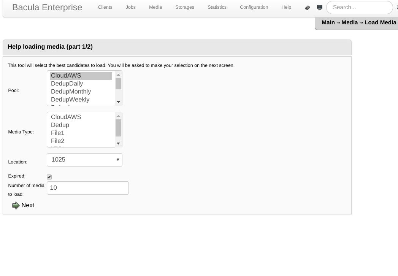Open the Media menu
Viewport: 398px width, 276px height.
[x=155, y=7]
